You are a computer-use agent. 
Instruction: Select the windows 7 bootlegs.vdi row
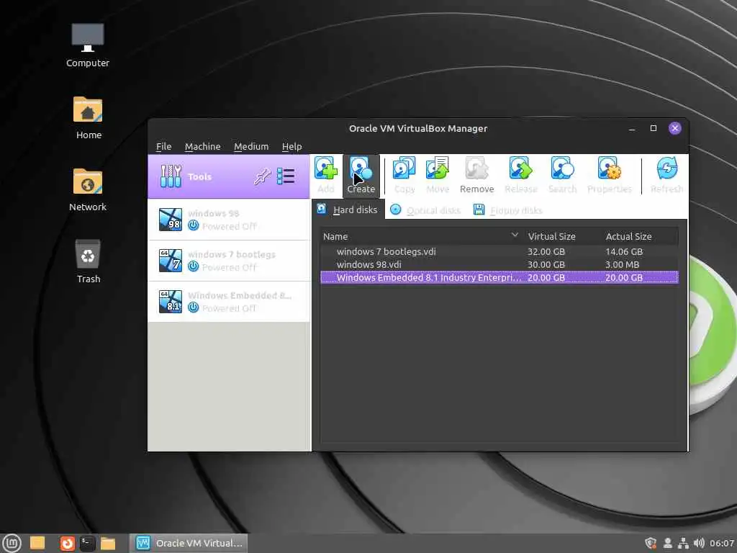[x=499, y=251]
